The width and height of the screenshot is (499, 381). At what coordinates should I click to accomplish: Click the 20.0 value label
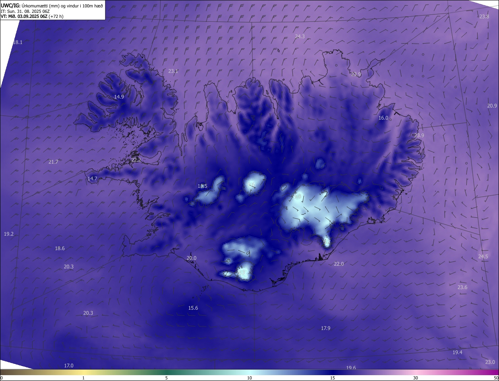point(191,258)
